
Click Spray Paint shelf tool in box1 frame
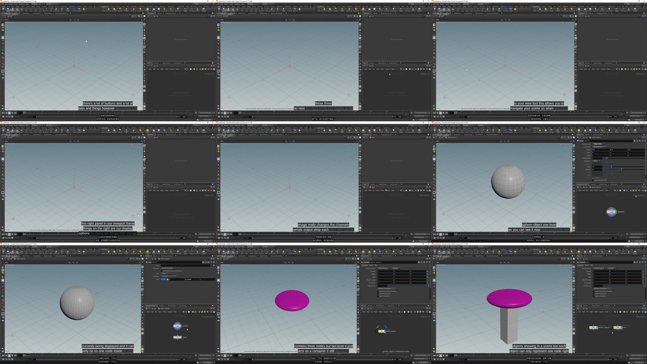coord(488,252)
